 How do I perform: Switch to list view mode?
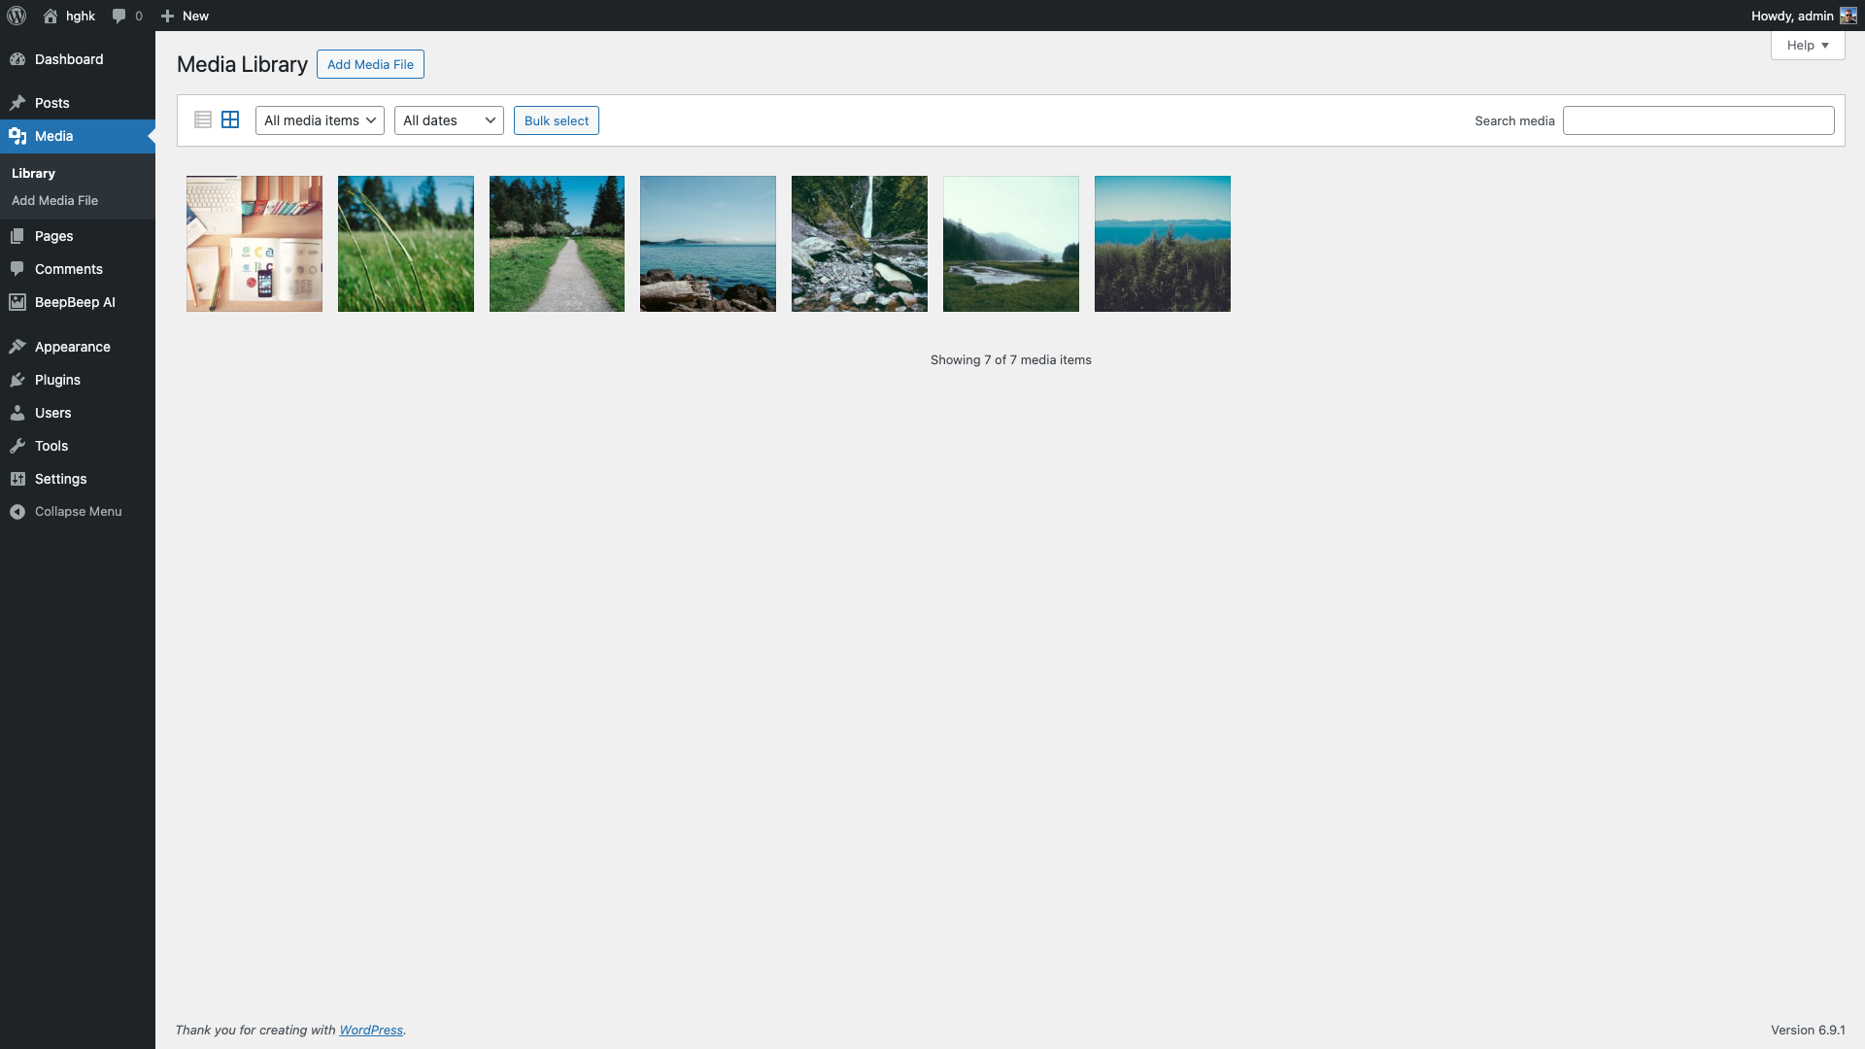pos(202,118)
